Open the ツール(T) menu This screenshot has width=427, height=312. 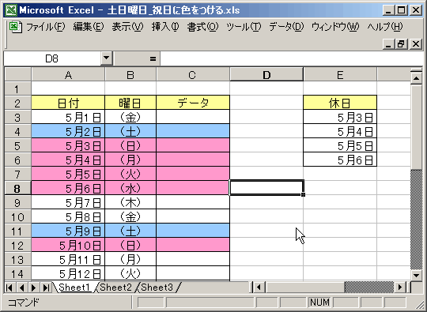pos(244,27)
